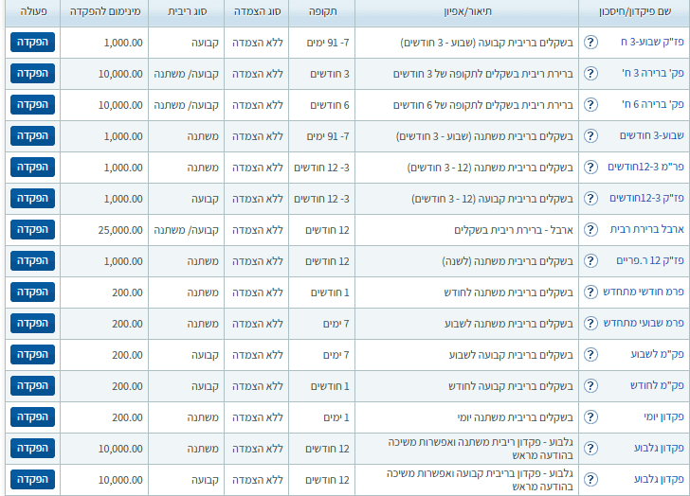Open help icon for פז"ק שבוע-3 ח

point(590,43)
